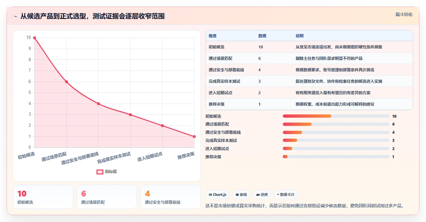Click description 根据数据要求、账号管理和部署条件再次筛选

coord(335,70)
